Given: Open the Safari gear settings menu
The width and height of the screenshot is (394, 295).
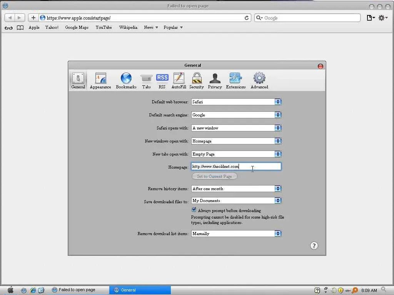Looking at the screenshot, I should (x=383, y=18).
